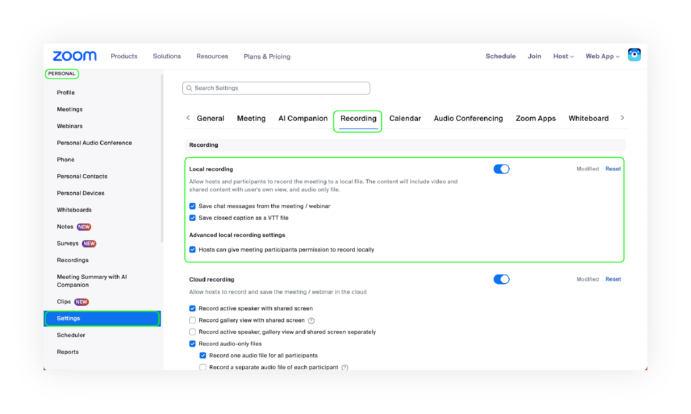The image size is (691, 414).
Task: Click the search magnifier in Search Settings
Action: (189, 88)
